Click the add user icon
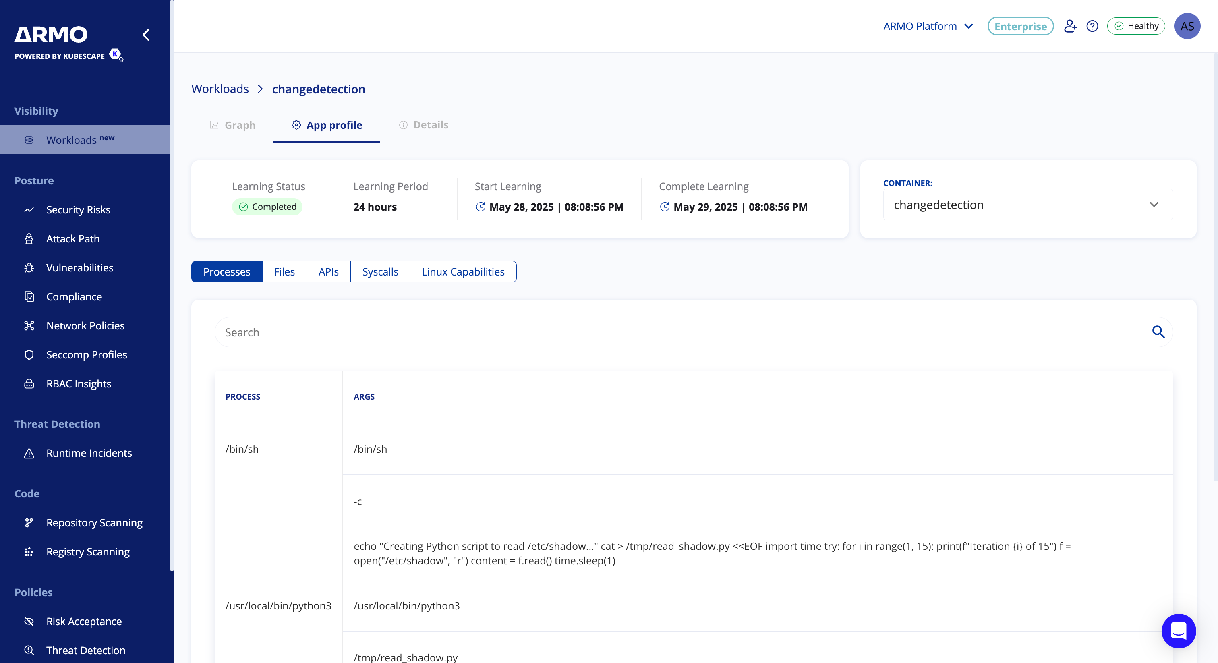 point(1070,26)
